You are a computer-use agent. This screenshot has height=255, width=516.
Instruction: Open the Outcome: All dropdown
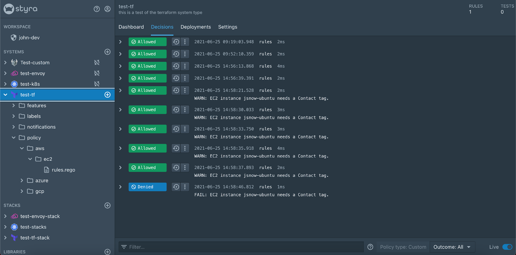coord(452,247)
